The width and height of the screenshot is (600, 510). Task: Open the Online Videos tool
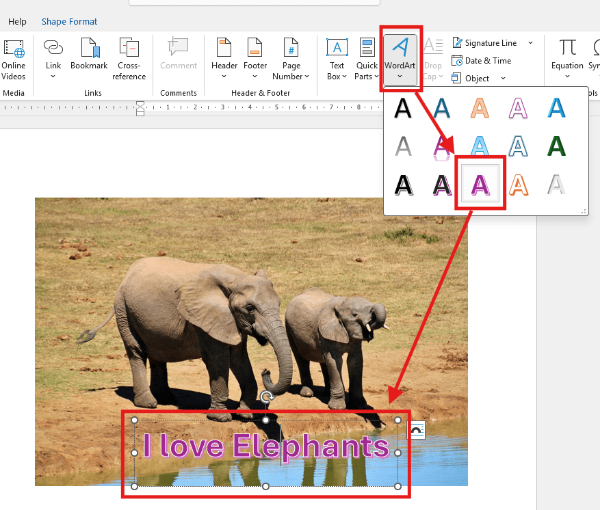point(14,58)
